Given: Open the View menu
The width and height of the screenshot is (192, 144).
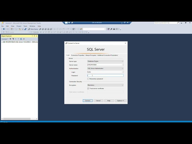Looking at the screenshot, I should pyautogui.click(x=13, y=26).
